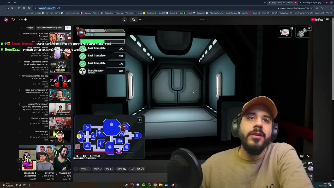Open the WhatsApp Web bookmark
334x188 pixels.
[x=216, y=13]
